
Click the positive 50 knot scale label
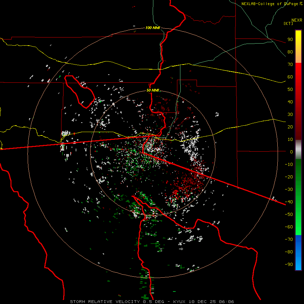[290, 90]
